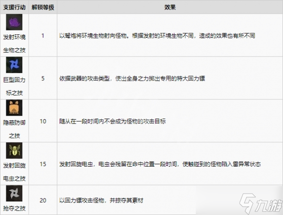Click effect text starting 以回力镖攻击怪物

101,200
